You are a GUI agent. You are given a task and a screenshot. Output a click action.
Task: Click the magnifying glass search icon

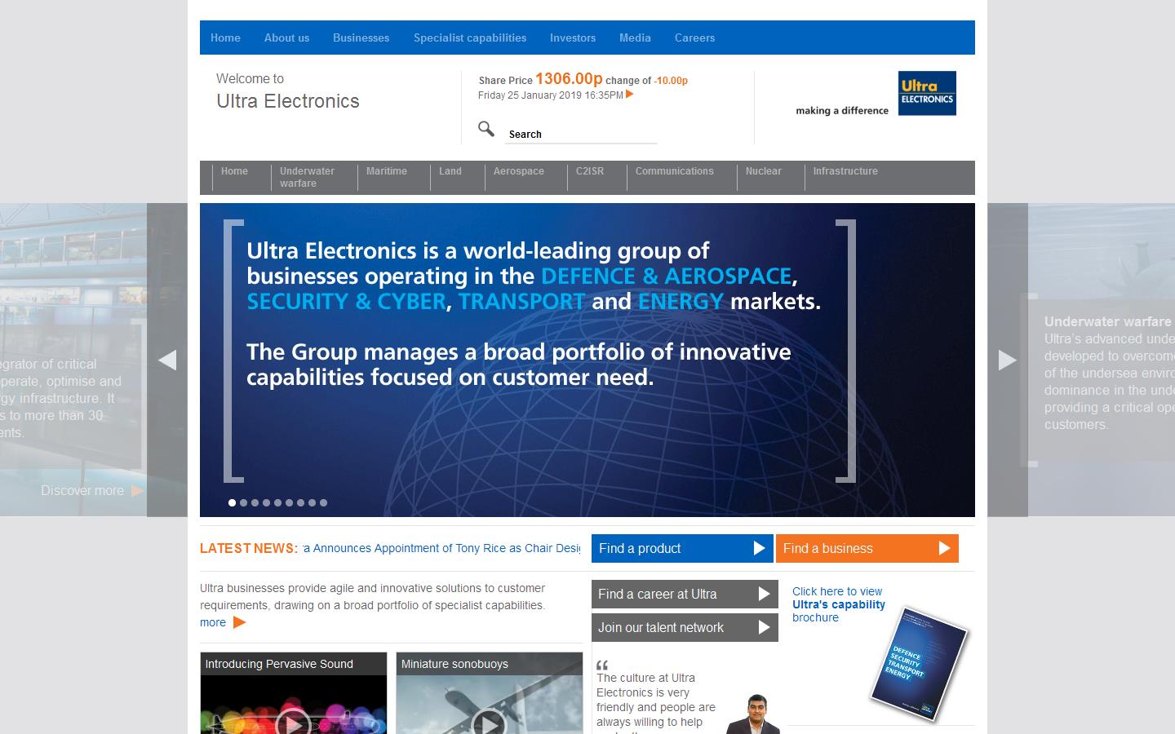point(486,129)
